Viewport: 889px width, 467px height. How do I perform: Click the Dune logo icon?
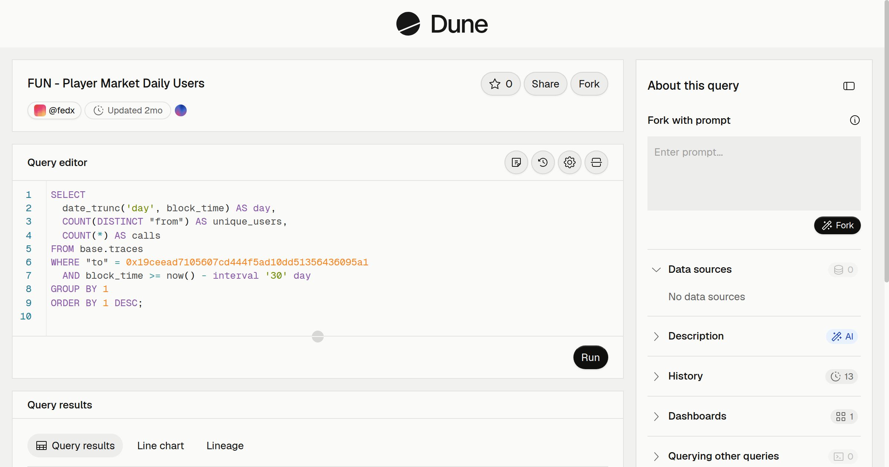point(408,24)
